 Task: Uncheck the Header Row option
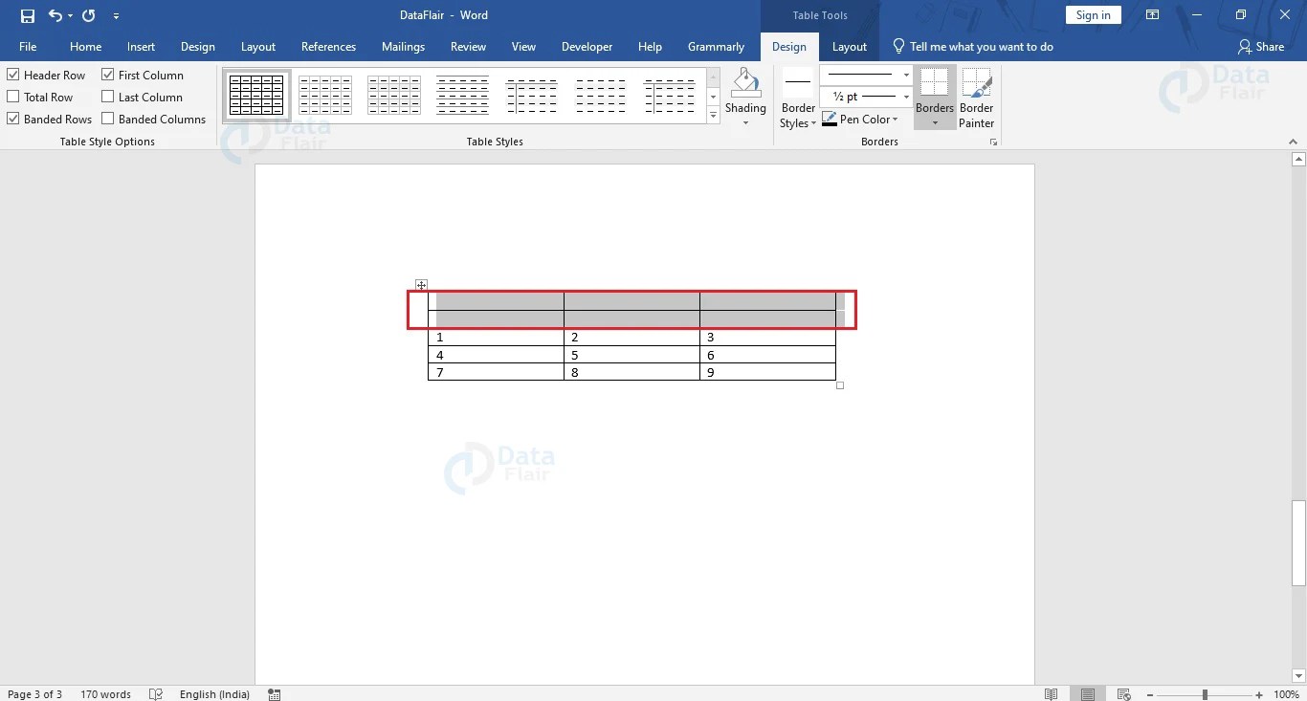[x=12, y=74]
